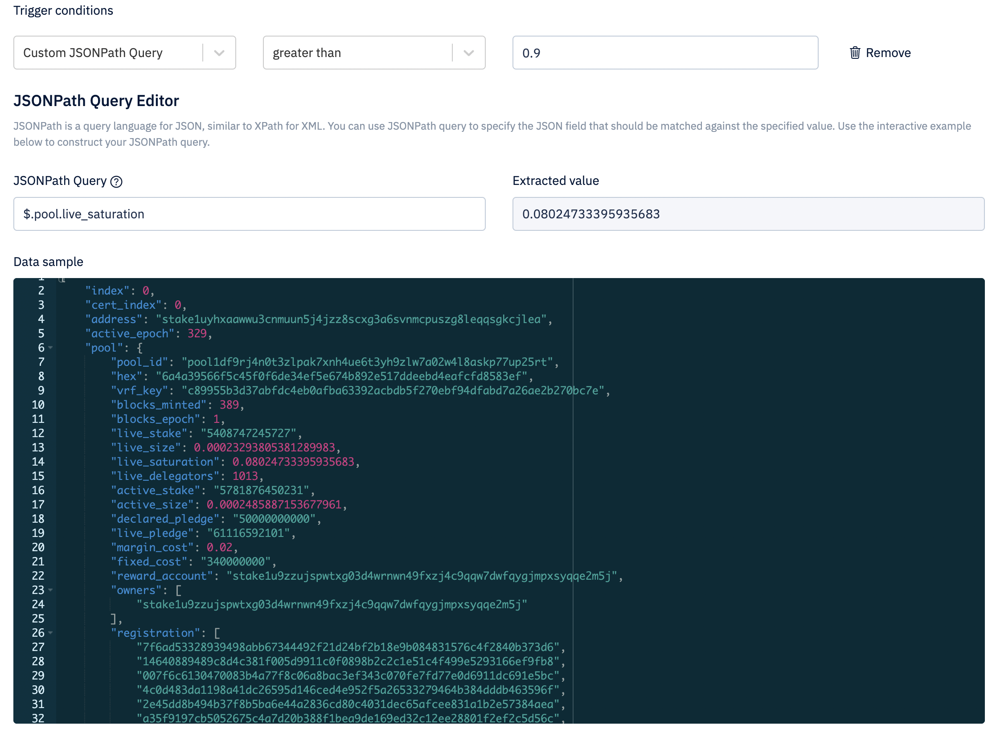Open the JSONPath Query help tooltip icon

tap(116, 182)
